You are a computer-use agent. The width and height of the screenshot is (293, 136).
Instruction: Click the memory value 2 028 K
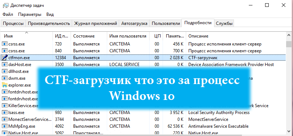pos(177,58)
